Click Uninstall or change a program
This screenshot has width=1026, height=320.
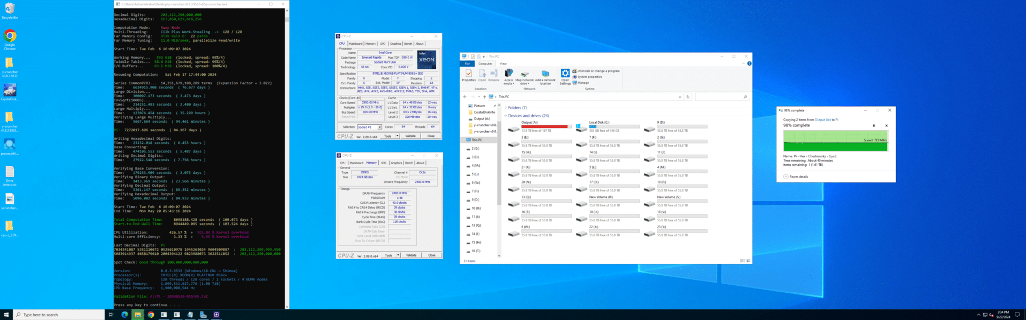pos(598,71)
